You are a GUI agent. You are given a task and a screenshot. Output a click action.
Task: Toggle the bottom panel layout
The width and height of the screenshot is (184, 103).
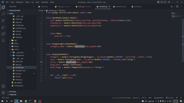click(x=162, y=2)
